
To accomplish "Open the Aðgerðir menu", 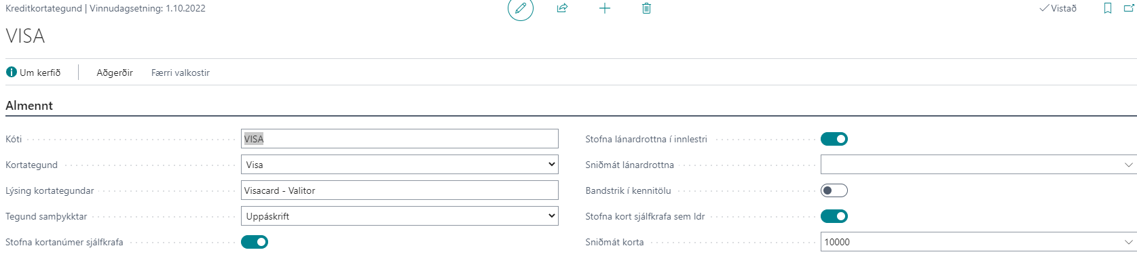I will [x=115, y=73].
